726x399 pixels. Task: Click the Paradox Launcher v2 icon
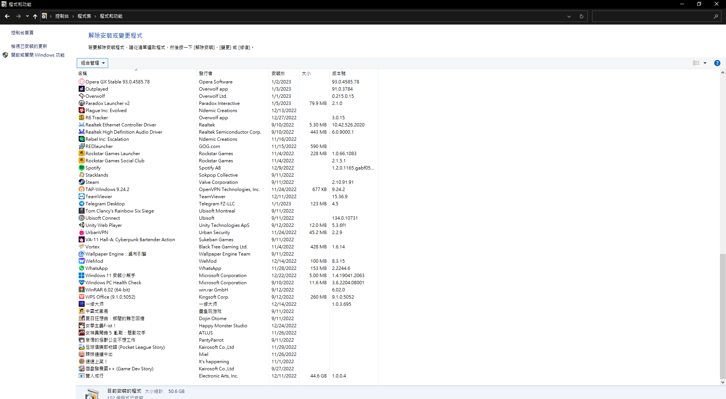click(x=81, y=103)
